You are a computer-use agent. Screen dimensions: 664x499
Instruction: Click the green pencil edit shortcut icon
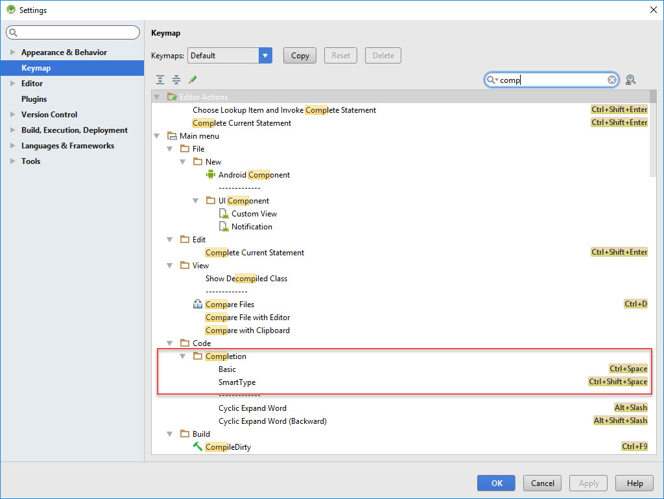click(x=193, y=80)
